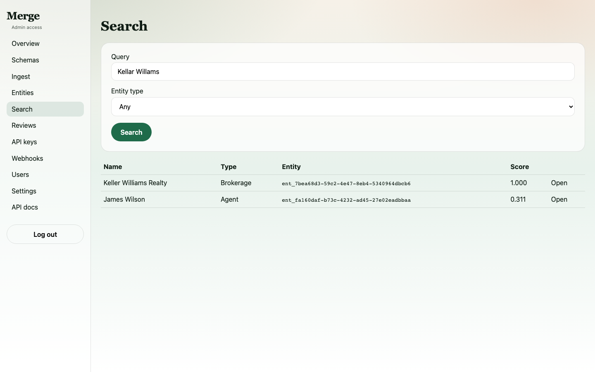Select Search in the sidebar navigation

pos(45,109)
